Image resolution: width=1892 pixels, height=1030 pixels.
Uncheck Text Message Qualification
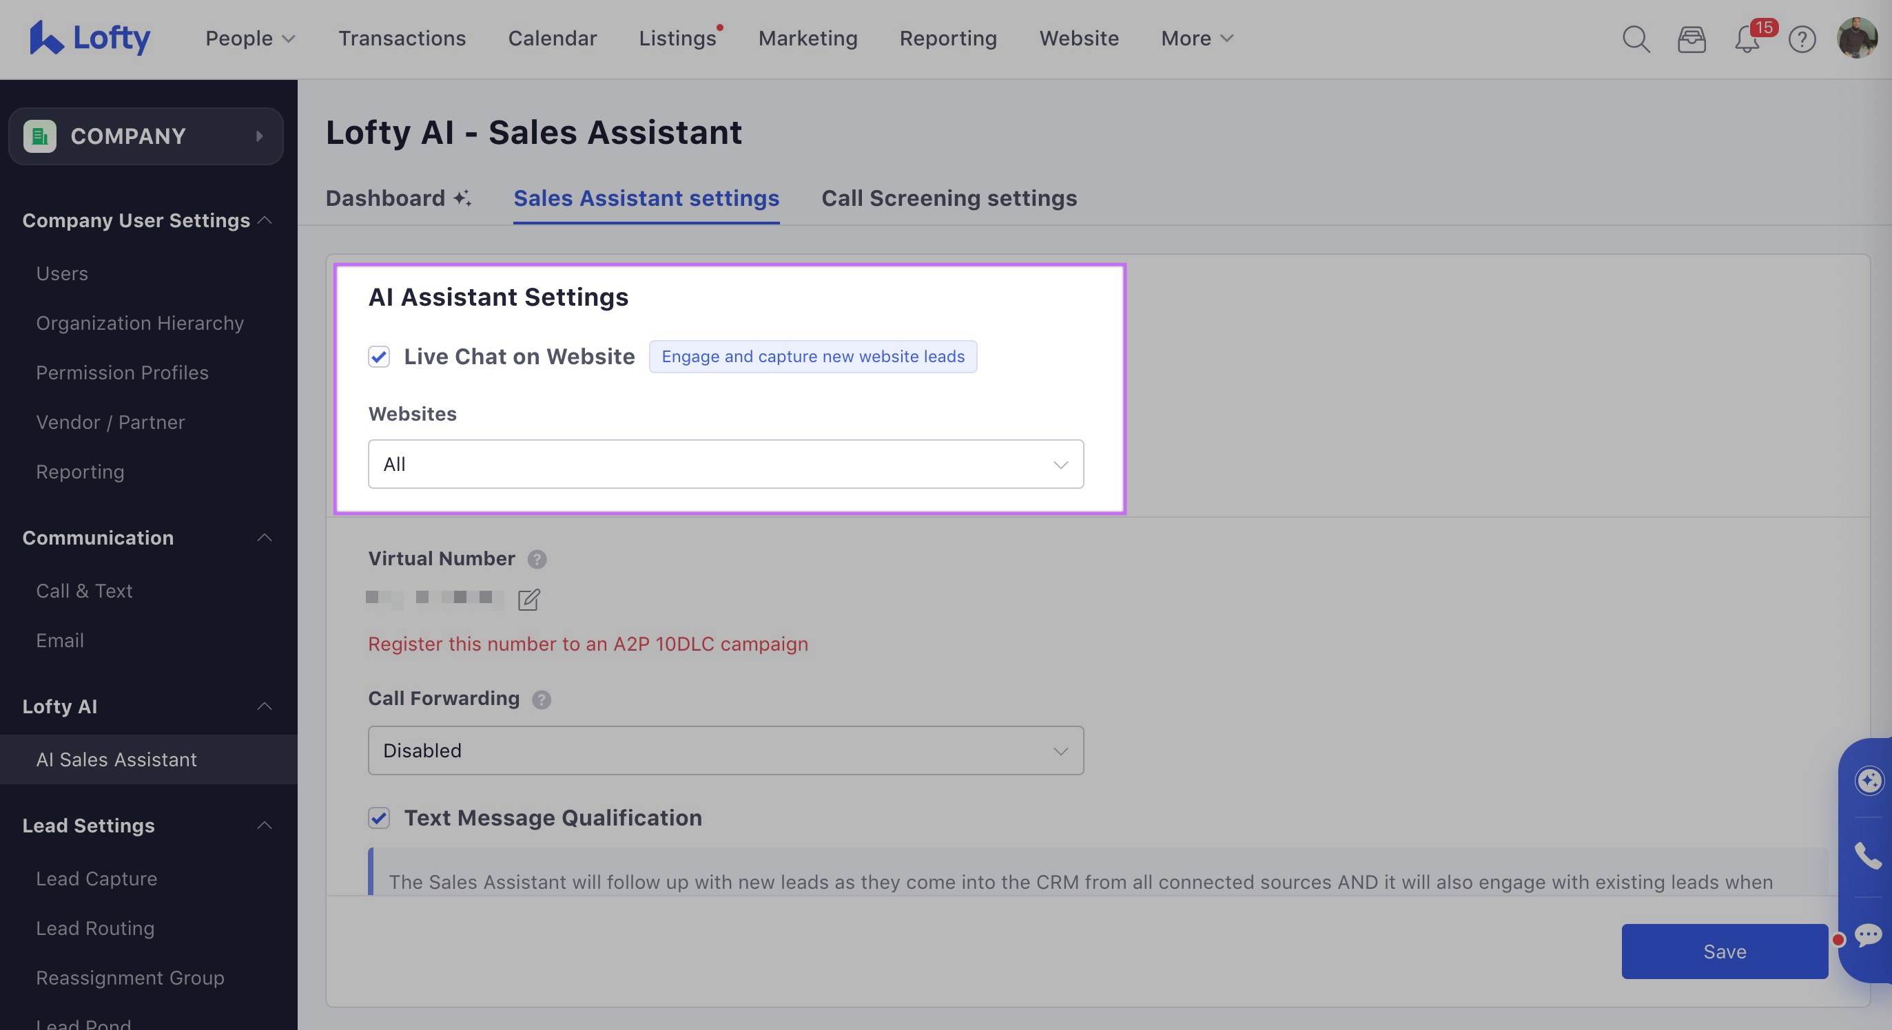(x=379, y=818)
